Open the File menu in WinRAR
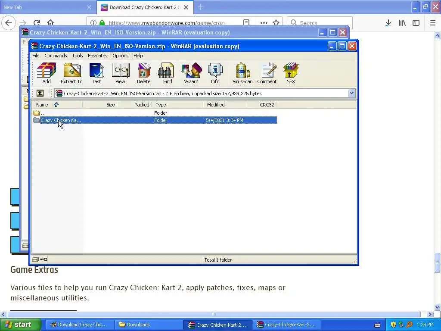This screenshot has width=441, height=331. coord(36,56)
